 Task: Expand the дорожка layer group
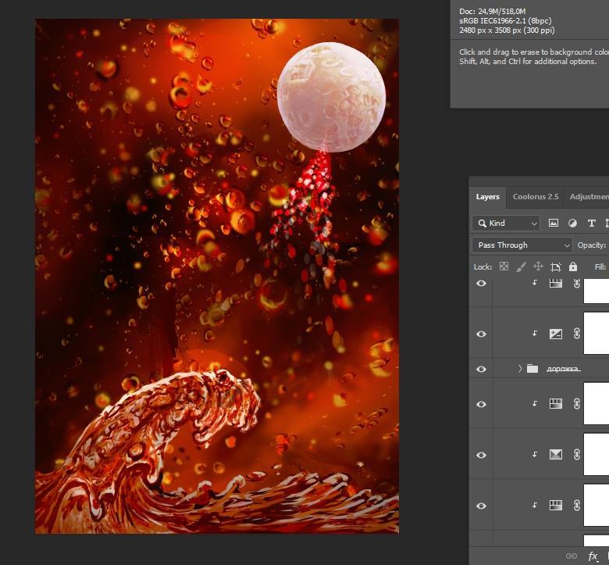tap(520, 369)
